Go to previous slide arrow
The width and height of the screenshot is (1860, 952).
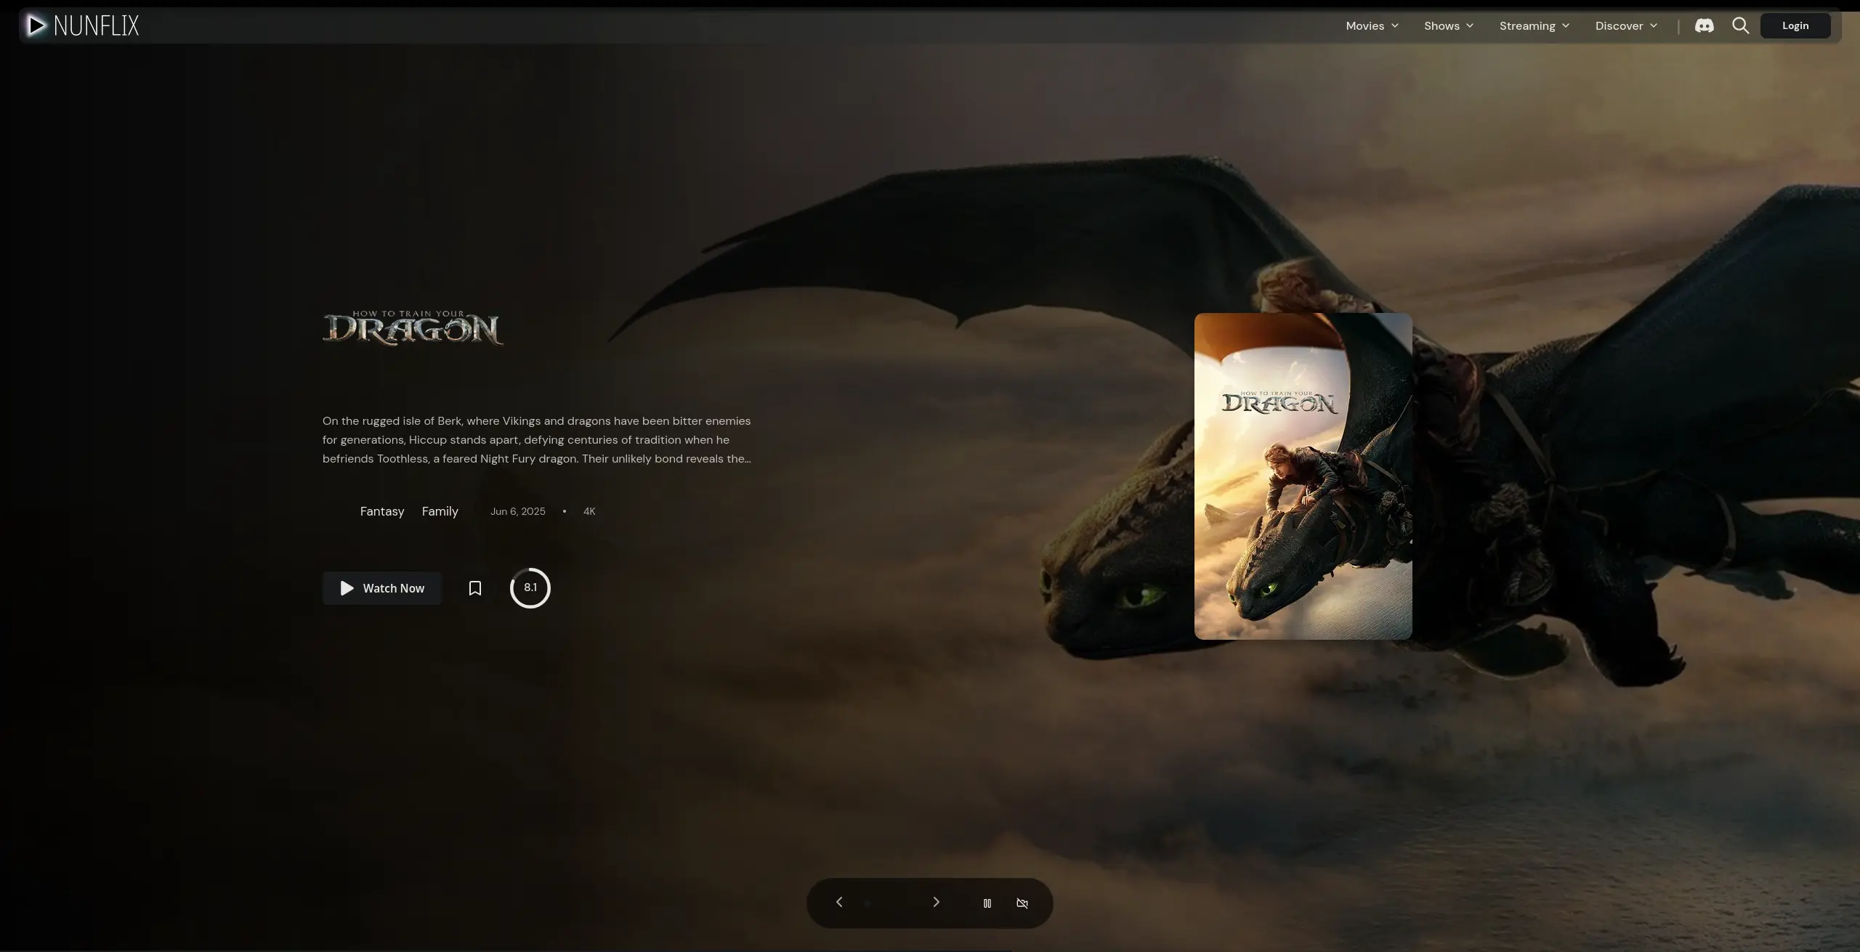(x=839, y=902)
